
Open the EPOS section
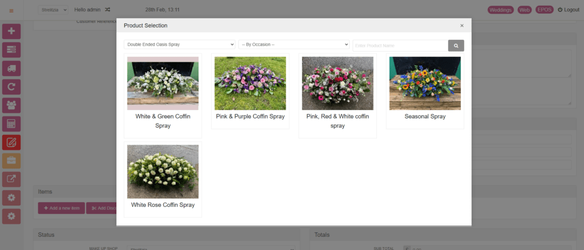[545, 10]
